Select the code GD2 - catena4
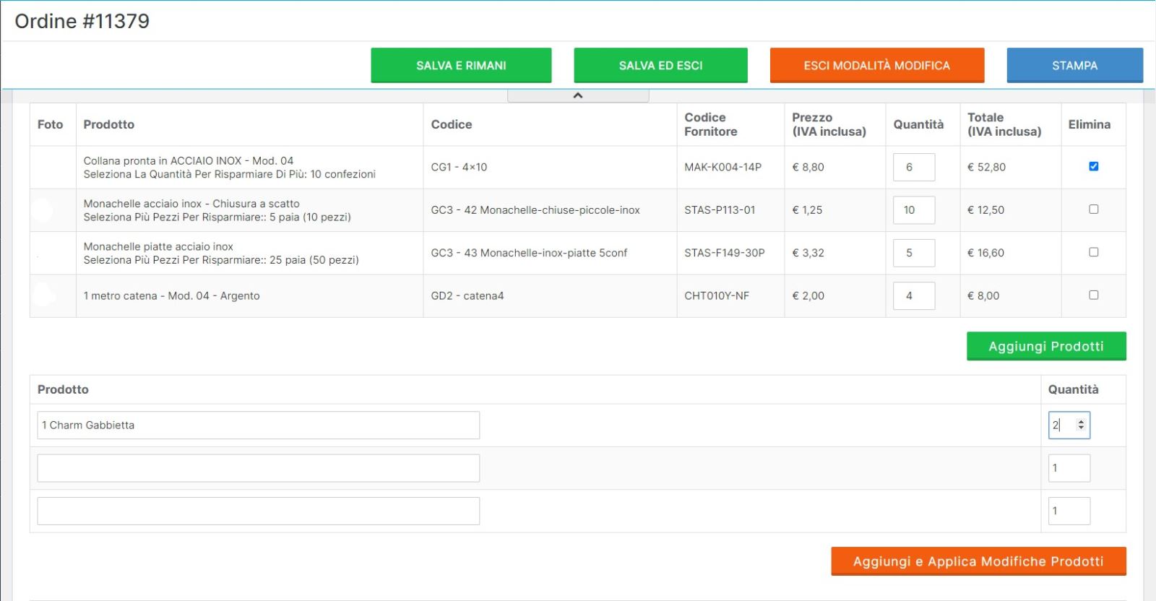Image resolution: width=1156 pixels, height=601 pixels. [x=467, y=295]
